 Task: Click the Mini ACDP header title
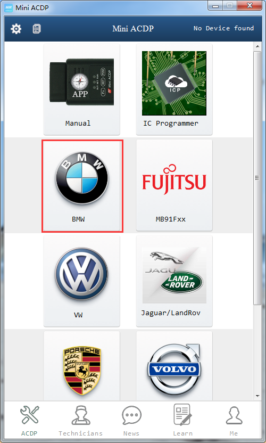[x=133, y=29]
